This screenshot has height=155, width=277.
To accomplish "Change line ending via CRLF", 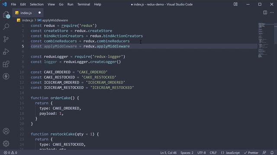I will coord(213,152).
